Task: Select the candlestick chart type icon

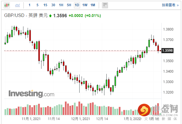Action: [6, 5]
